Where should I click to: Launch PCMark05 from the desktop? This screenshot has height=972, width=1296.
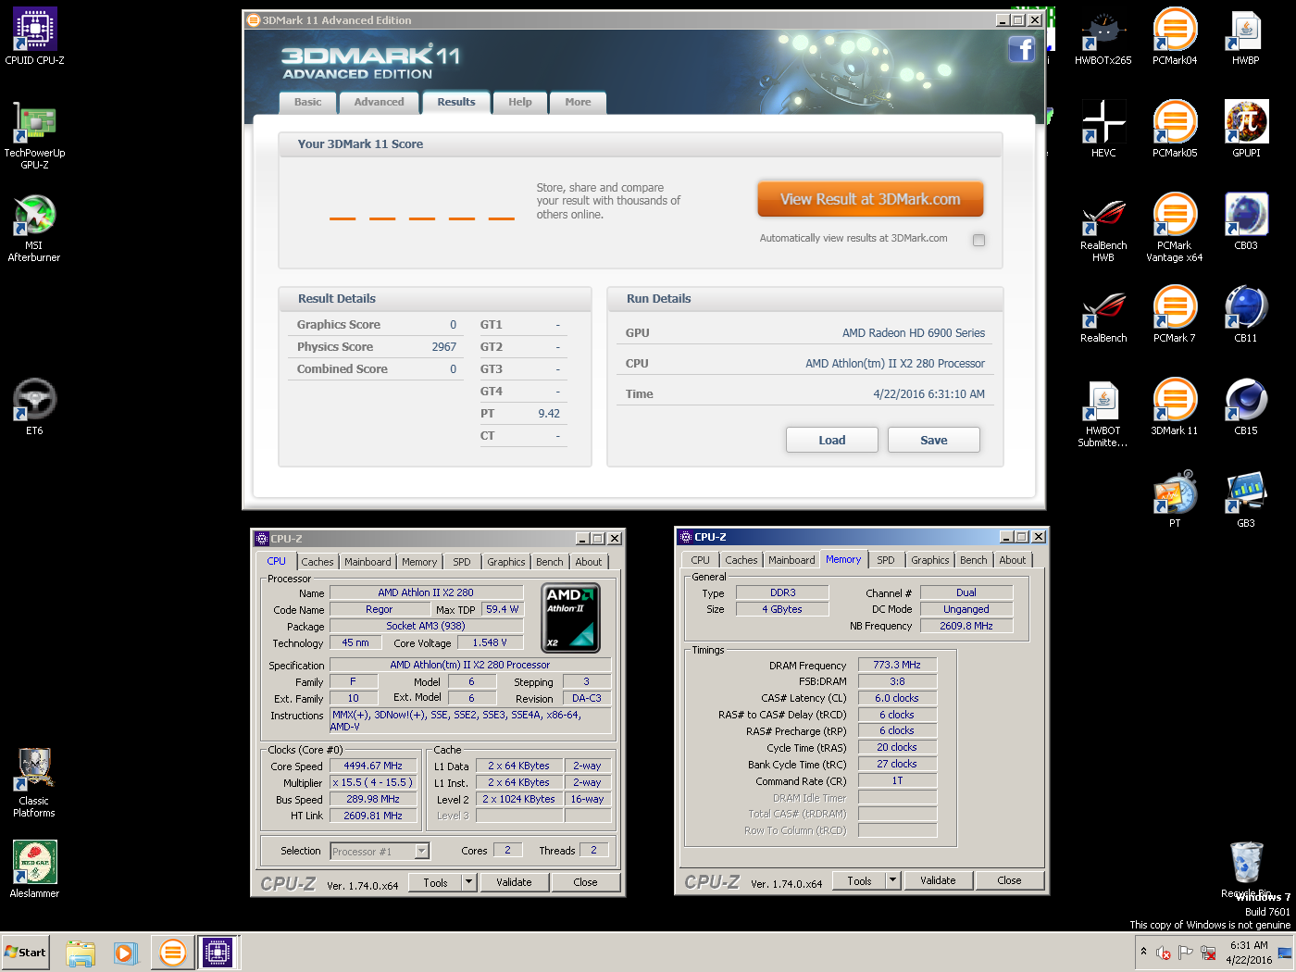pyautogui.click(x=1175, y=130)
